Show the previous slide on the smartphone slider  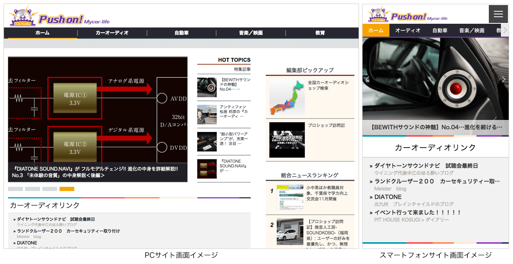click(x=367, y=79)
